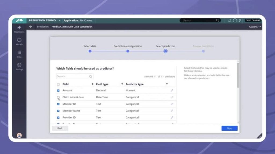Click the Next button
This screenshot has width=275, height=154.
click(229, 128)
